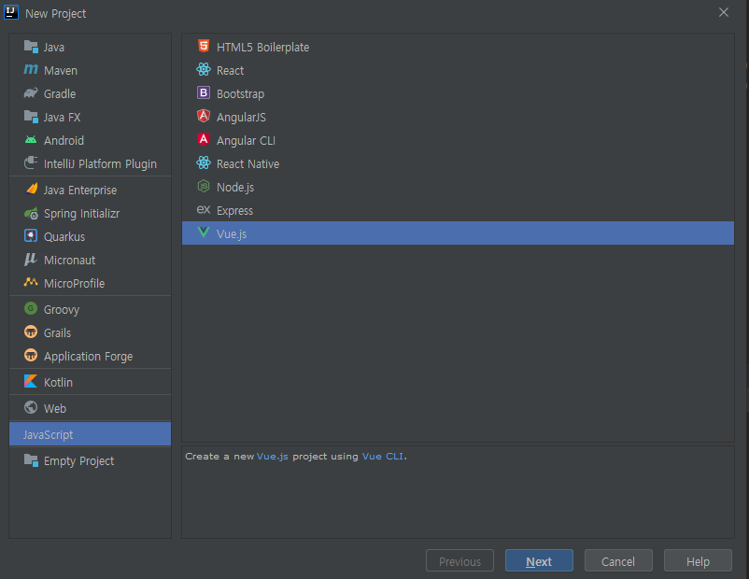Screen dimensions: 749x579
Task: Click the Node.js hexagon icon
Action: [x=204, y=187]
